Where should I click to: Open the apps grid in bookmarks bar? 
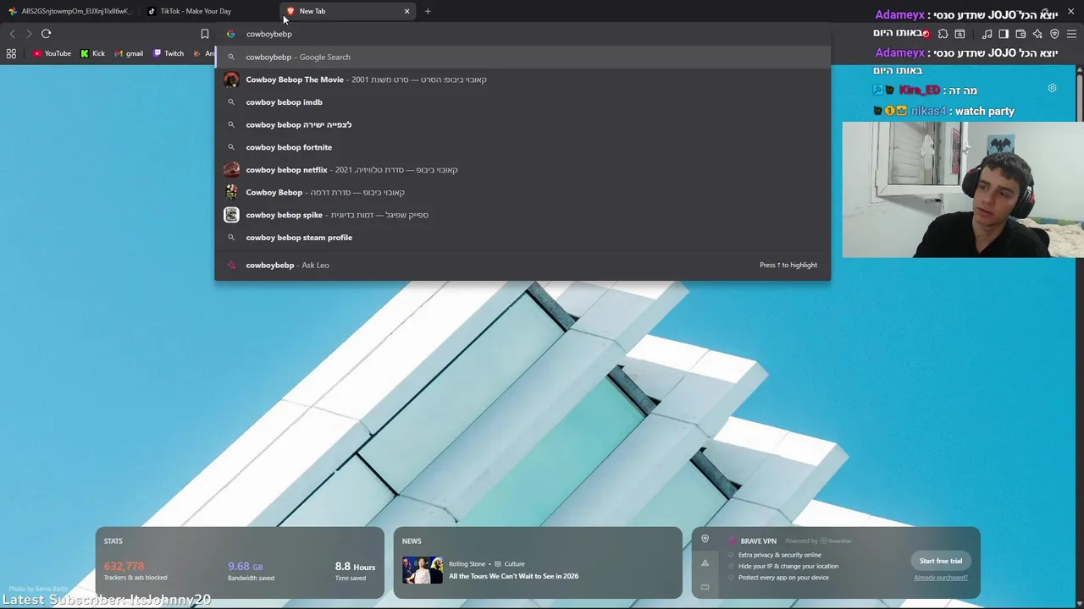[x=11, y=53]
